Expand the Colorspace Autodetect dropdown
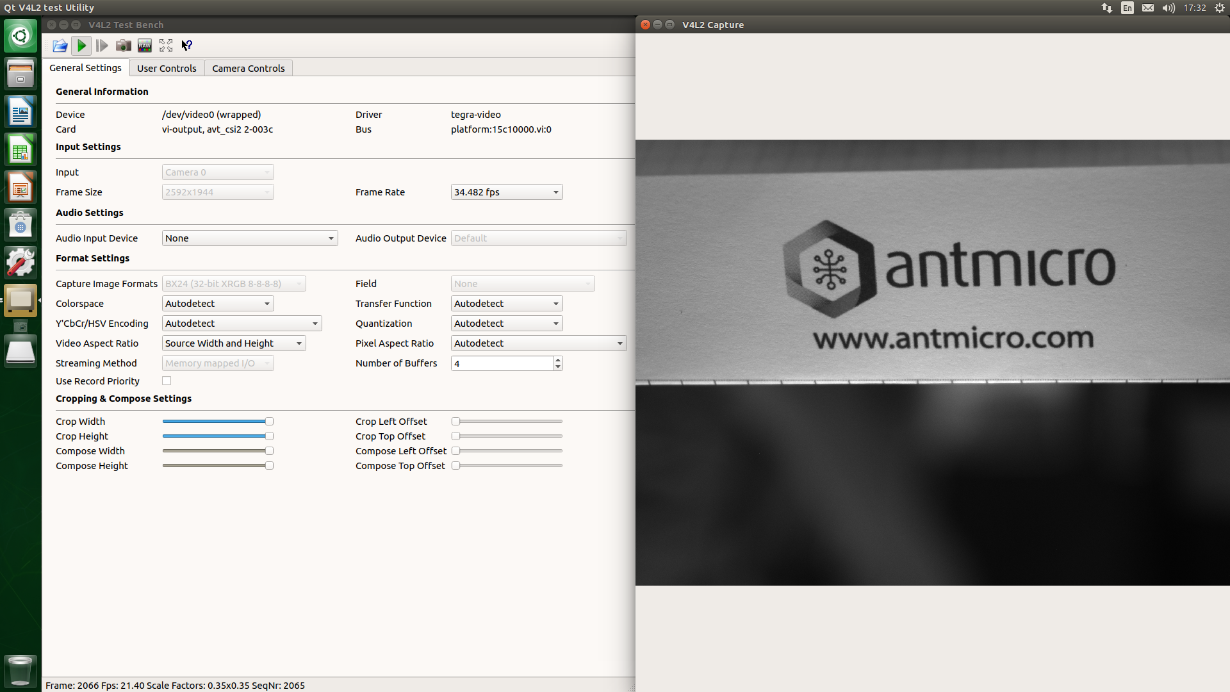Viewport: 1230px width, 692px height. [218, 304]
